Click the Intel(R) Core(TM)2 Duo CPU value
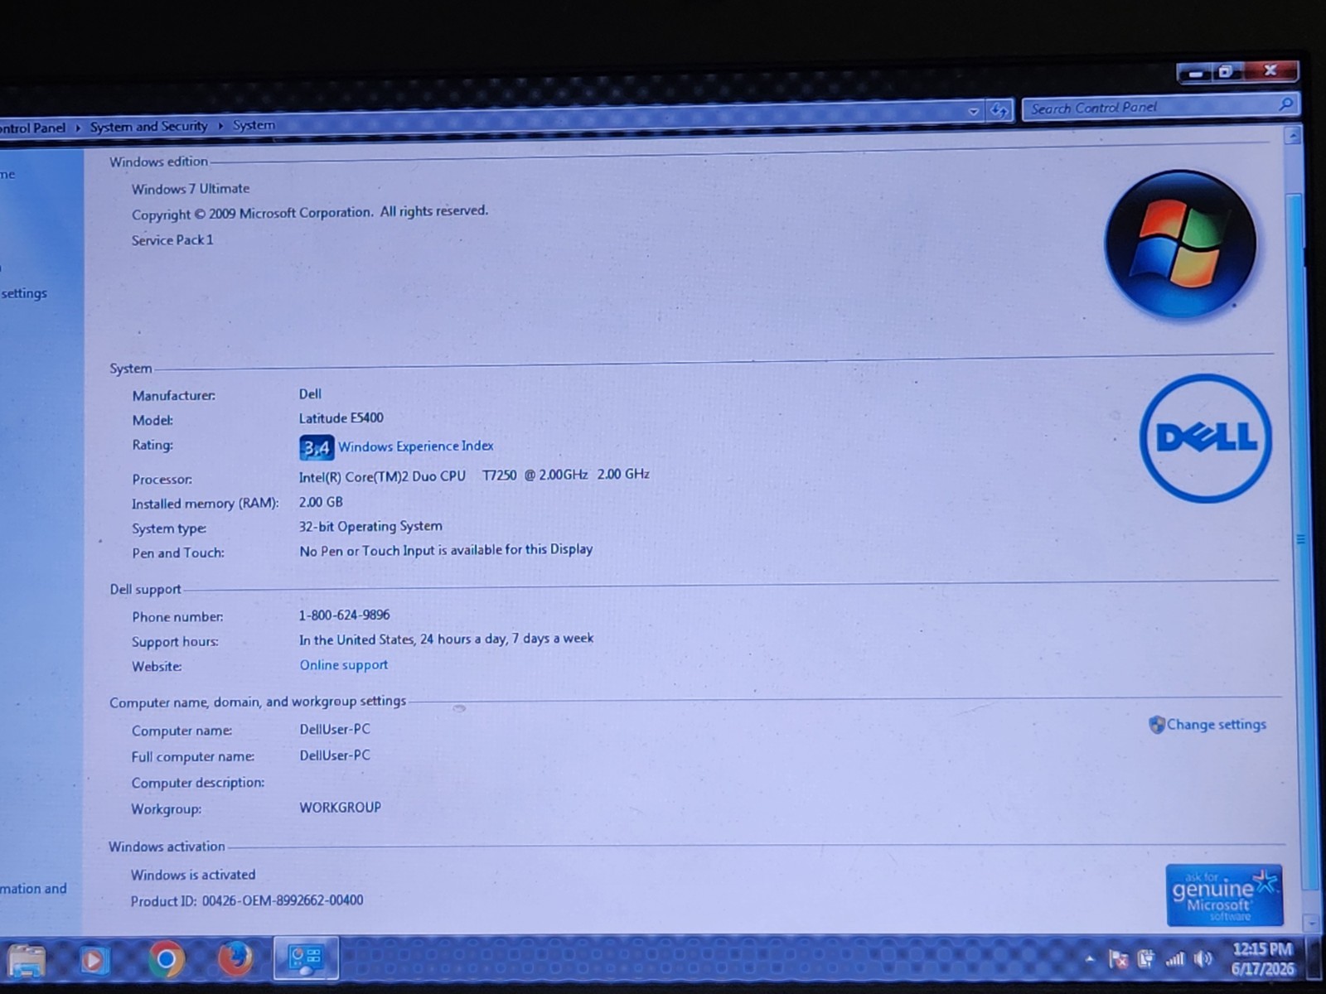This screenshot has width=1326, height=994. tap(474, 475)
